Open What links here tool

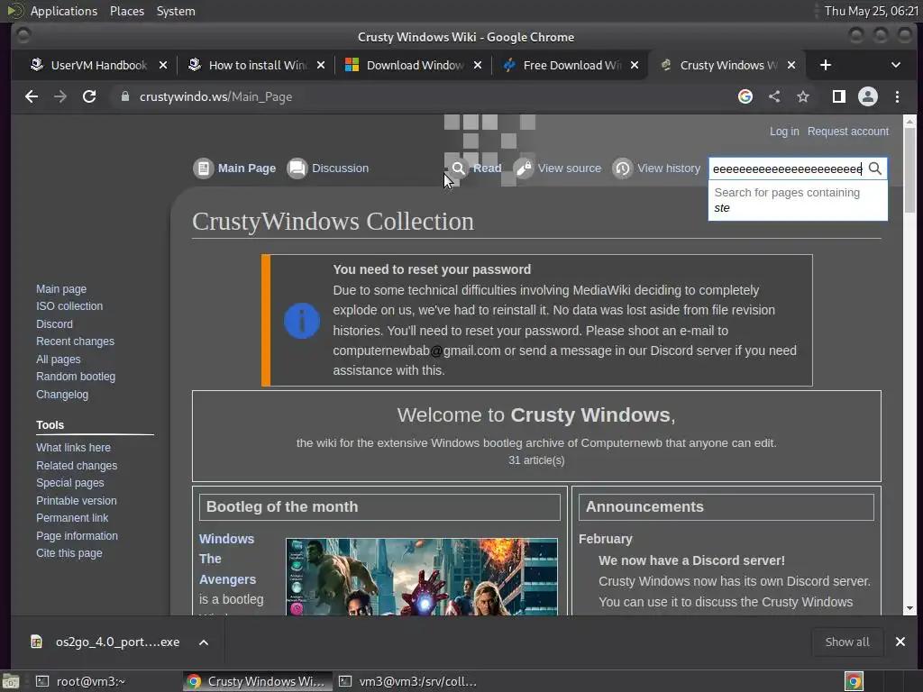73,448
